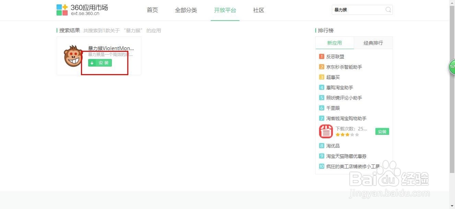Install 淘省钱淘宝购物助手 from ranking
The height and width of the screenshot is (209, 455).
coord(382,132)
